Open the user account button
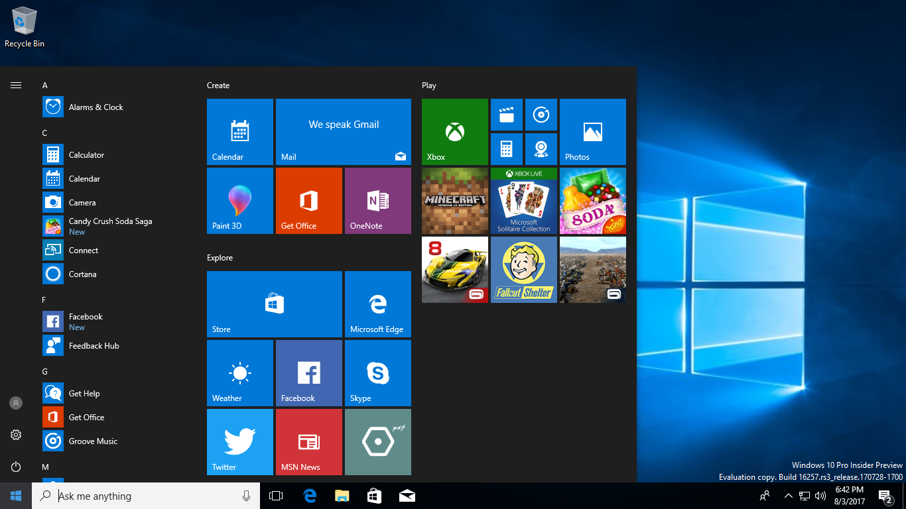Viewport: 906px width, 509px height. 16,403
